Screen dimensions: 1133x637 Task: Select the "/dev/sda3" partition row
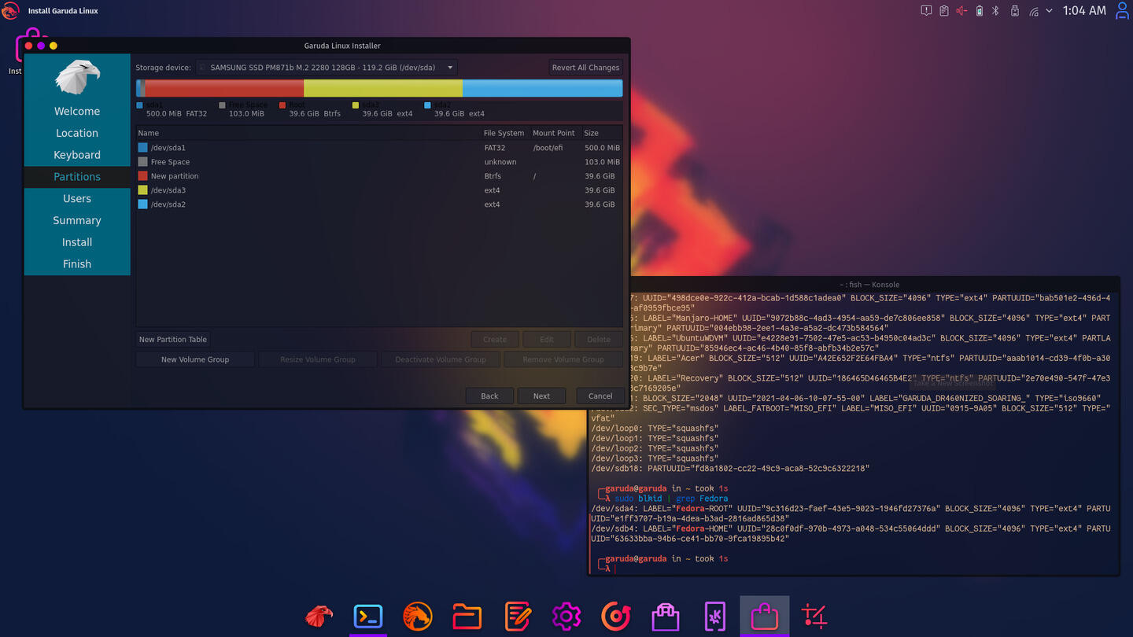(x=379, y=190)
